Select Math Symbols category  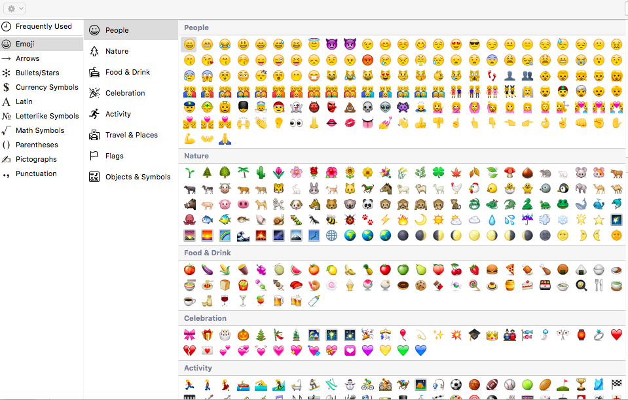pos(40,131)
